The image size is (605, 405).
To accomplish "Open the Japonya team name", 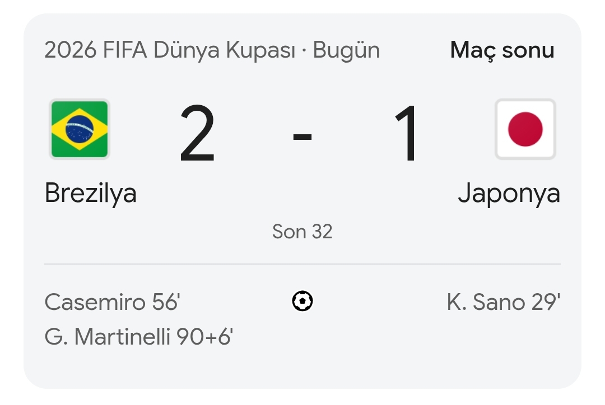I will [509, 193].
